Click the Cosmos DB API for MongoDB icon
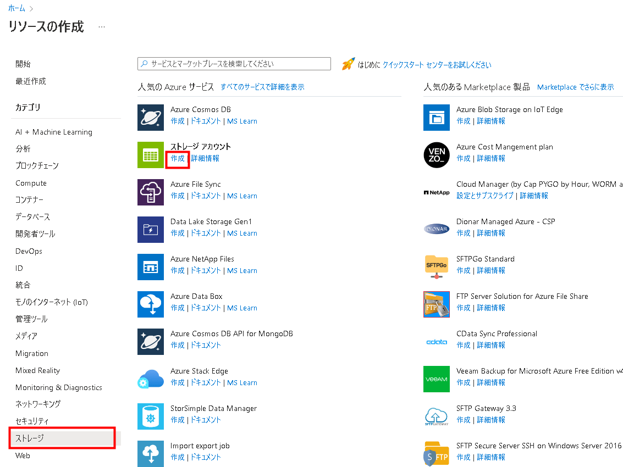 [151, 342]
